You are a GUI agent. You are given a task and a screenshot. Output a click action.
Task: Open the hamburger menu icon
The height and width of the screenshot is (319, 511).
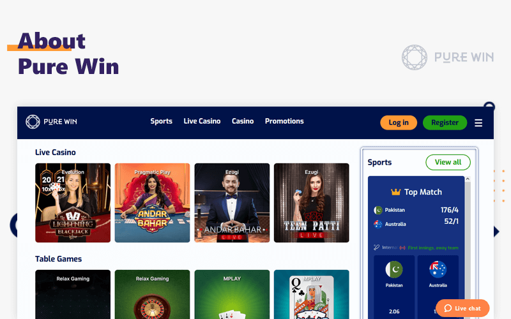tap(478, 122)
